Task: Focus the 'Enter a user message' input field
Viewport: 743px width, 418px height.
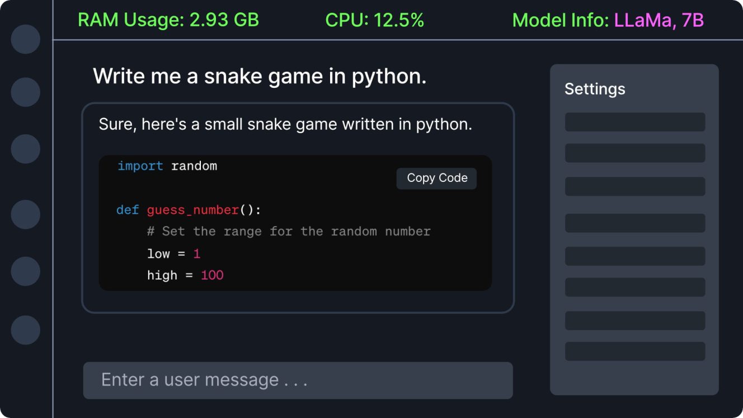Action: coord(298,381)
